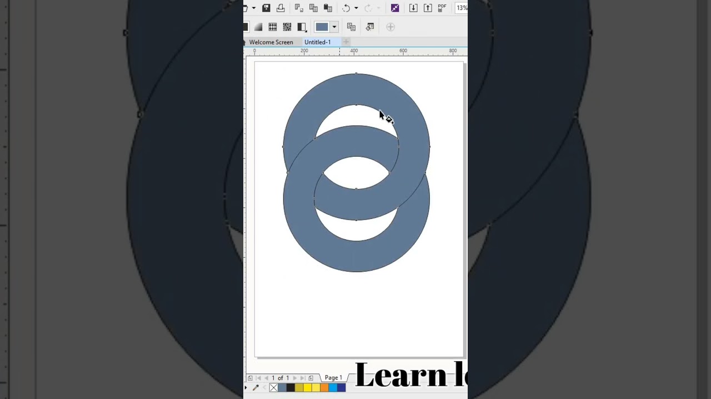Viewport: 711px width, 399px height.
Task: Open the undo history dropdown arrow
Action: coord(356,8)
